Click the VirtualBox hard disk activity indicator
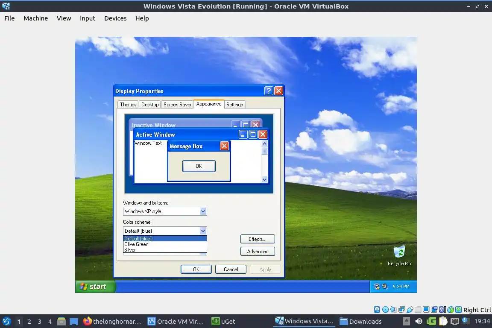This screenshot has height=328, width=492. 377,310
